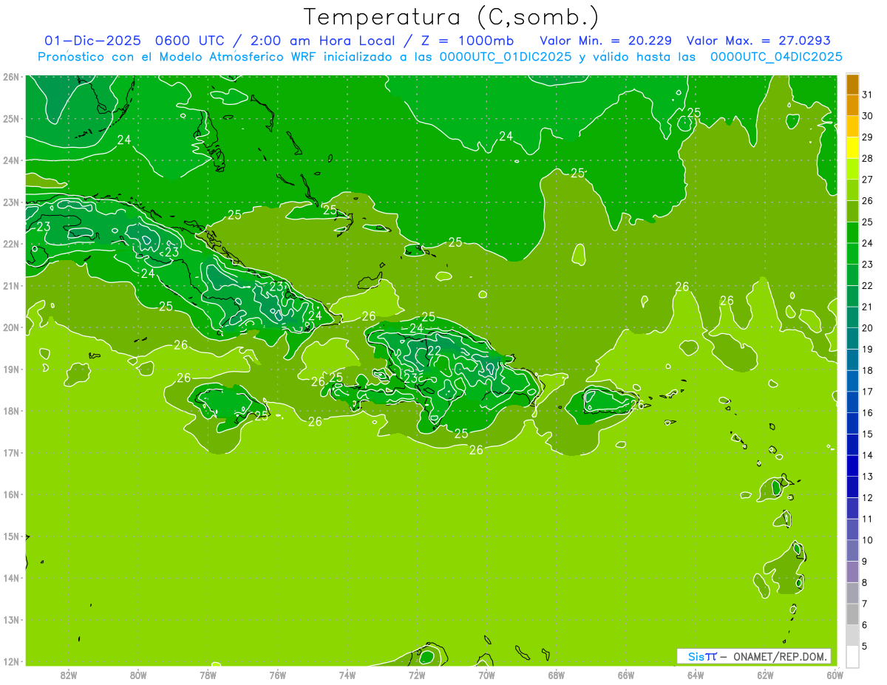Click the 70W longitude tick label
This screenshot has width=887, height=685.
pos(486,675)
